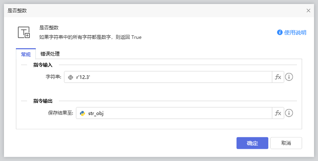Click the 字符串 input field with r'12.3'
The width and height of the screenshot is (318, 161).
(x=171, y=77)
